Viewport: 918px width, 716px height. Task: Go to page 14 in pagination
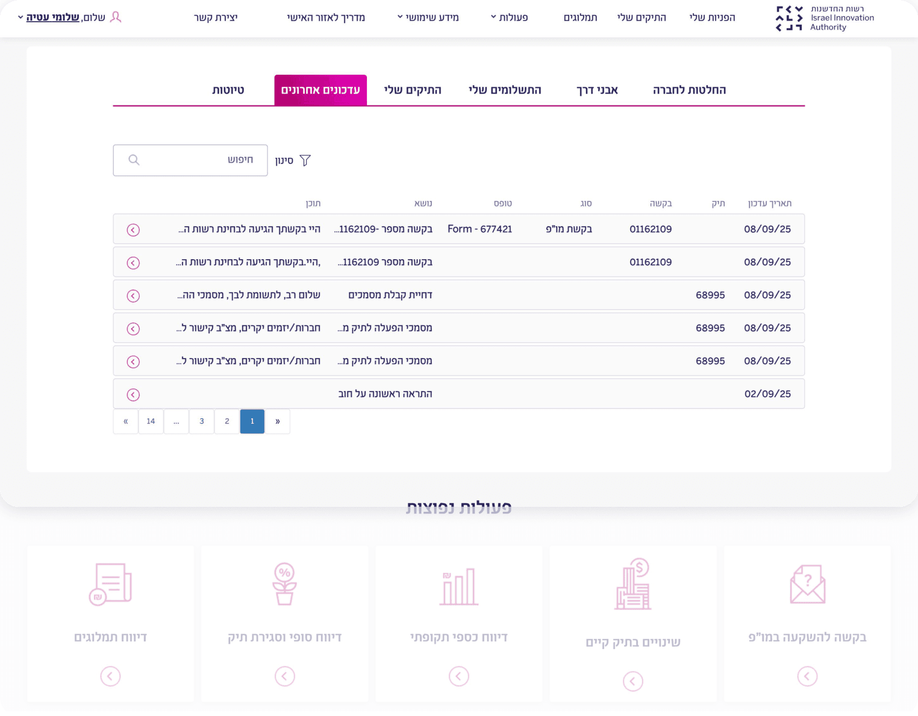(x=151, y=421)
